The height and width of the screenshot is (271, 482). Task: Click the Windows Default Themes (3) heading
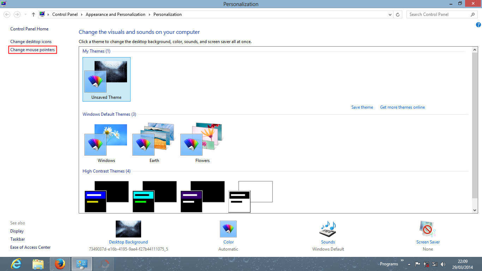pos(109,114)
